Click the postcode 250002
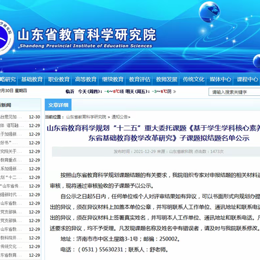 pyautogui.click(x=168, y=239)
